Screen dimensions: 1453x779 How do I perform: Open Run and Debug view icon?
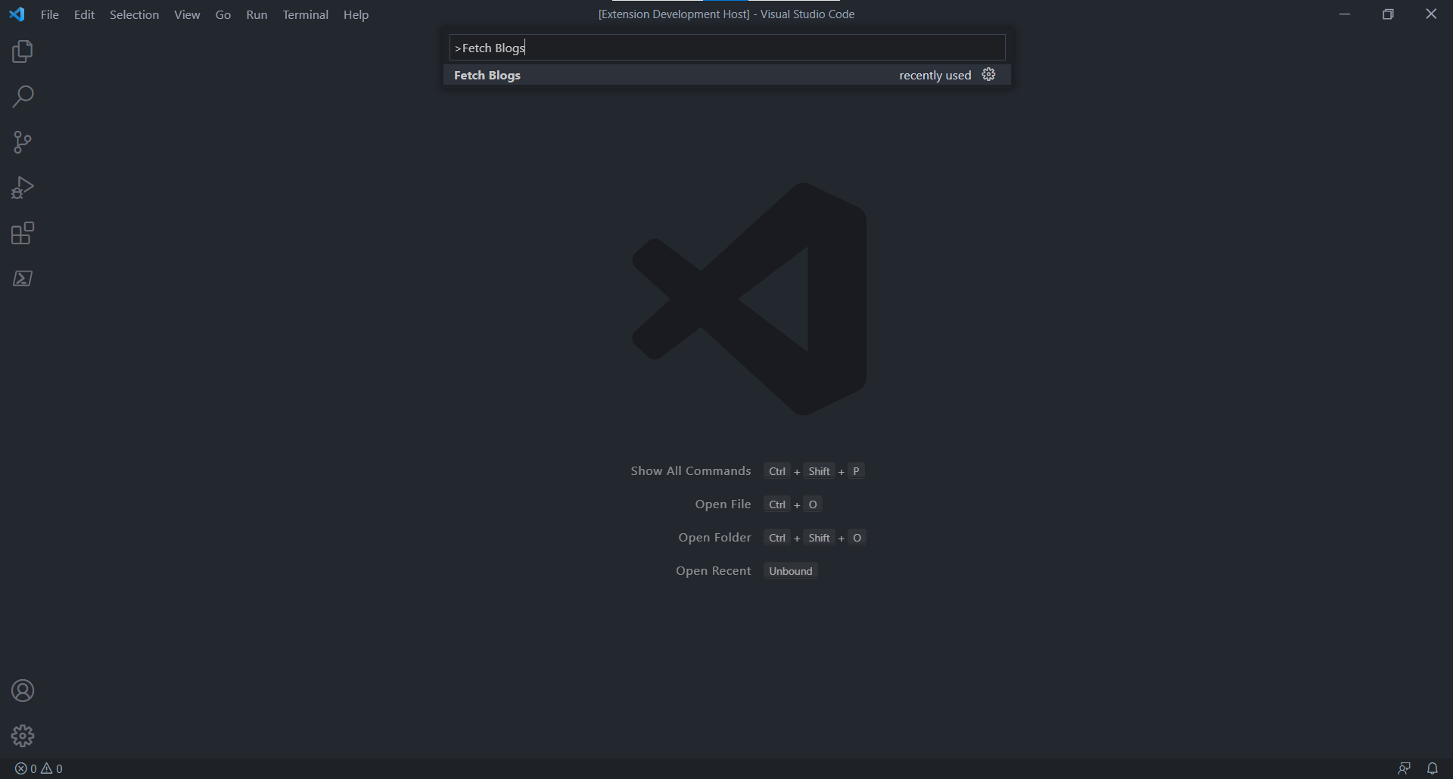(23, 188)
